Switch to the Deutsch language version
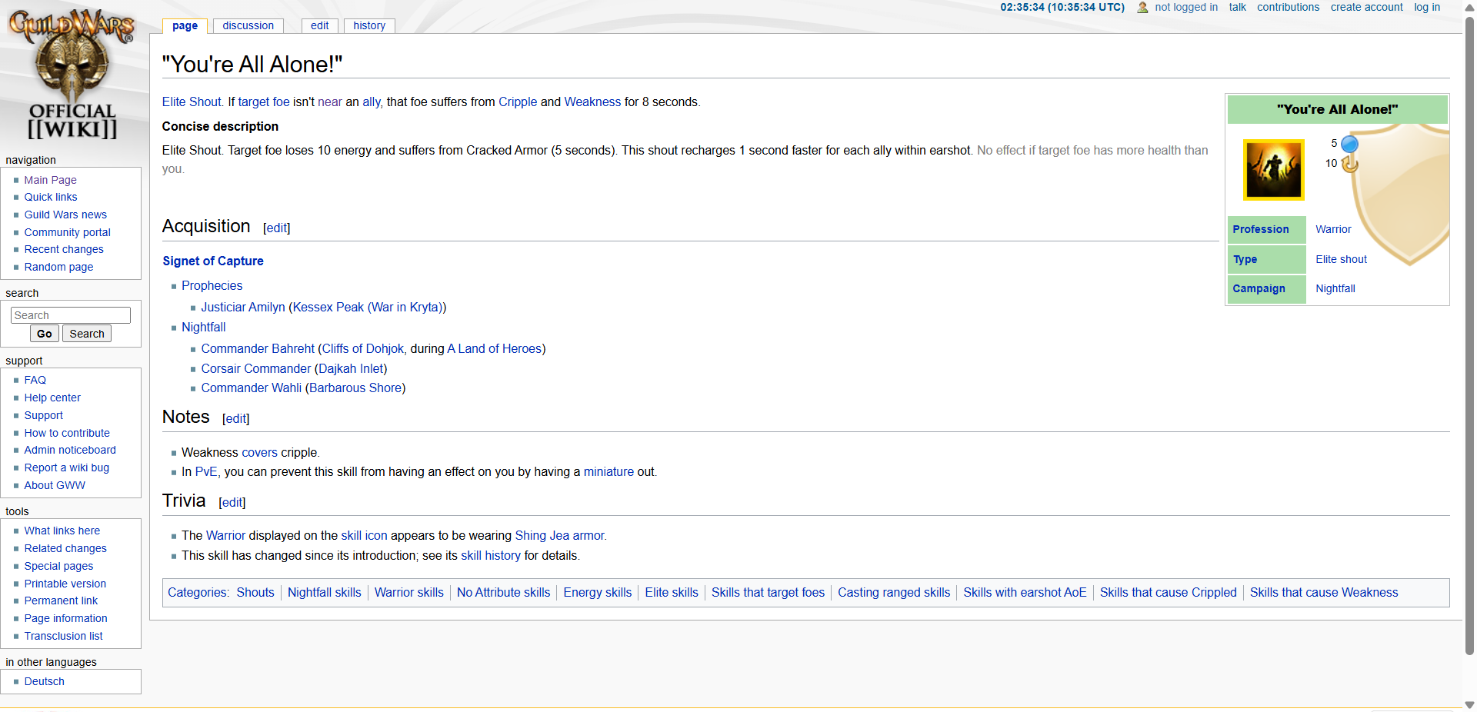 (x=44, y=681)
